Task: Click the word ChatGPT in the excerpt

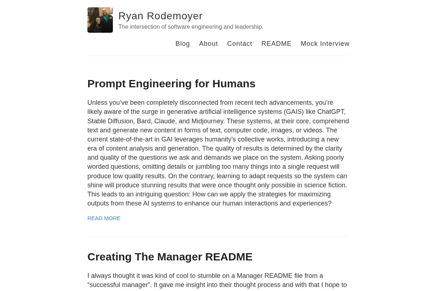Action: coord(331,112)
